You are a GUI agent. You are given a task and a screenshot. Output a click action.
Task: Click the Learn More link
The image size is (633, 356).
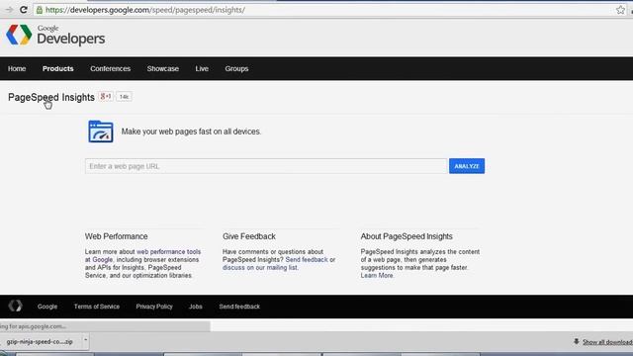coord(377,275)
